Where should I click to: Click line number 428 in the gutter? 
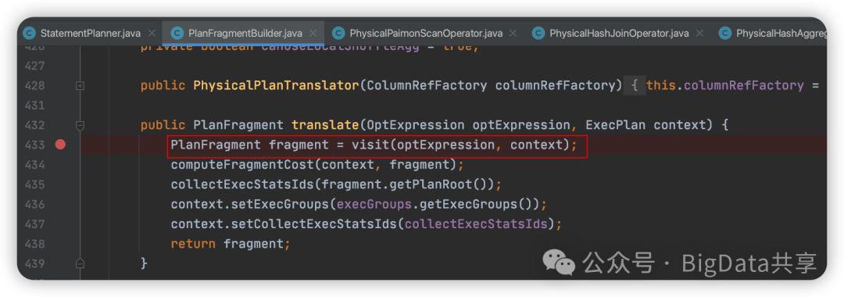(34, 85)
